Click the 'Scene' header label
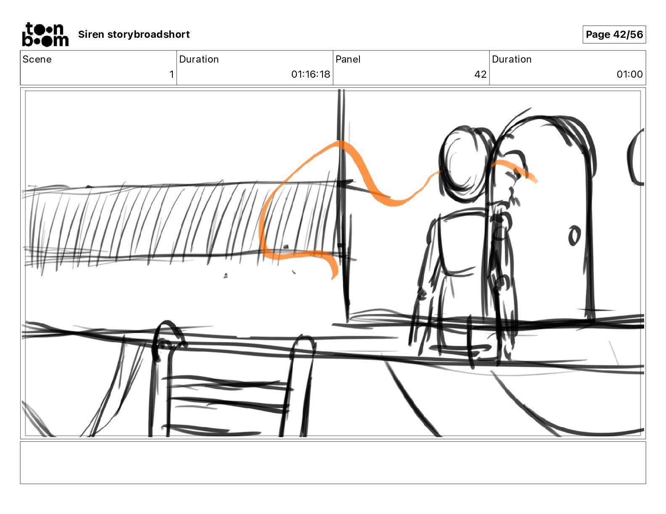 [x=37, y=59]
